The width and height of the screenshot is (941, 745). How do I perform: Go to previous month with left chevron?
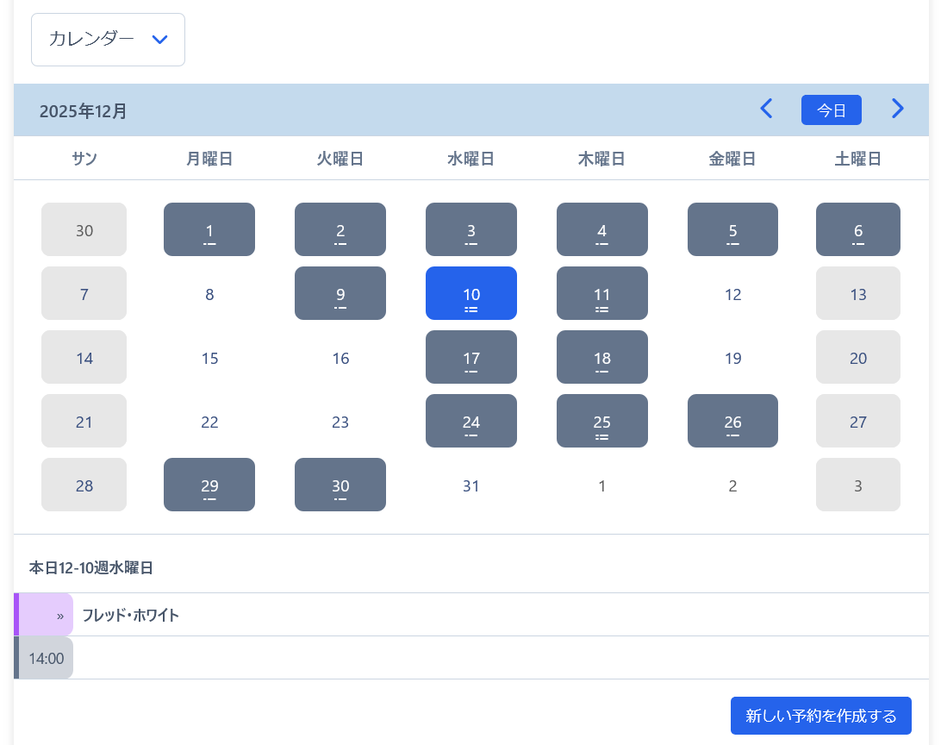(x=766, y=109)
